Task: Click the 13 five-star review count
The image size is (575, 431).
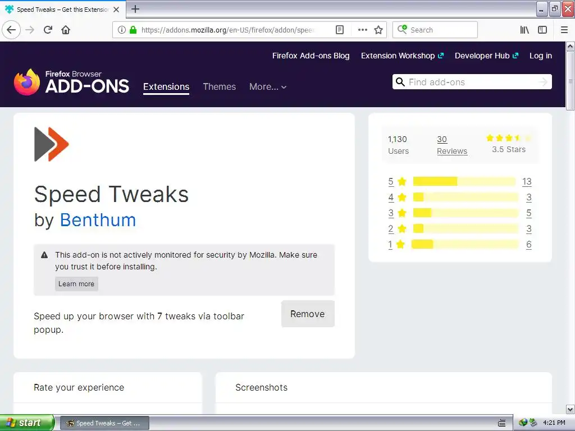Action: (x=527, y=181)
